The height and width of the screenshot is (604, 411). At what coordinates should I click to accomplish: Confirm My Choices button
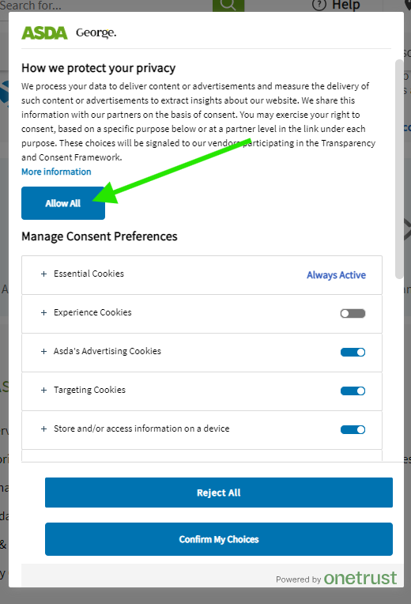(x=219, y=539)
